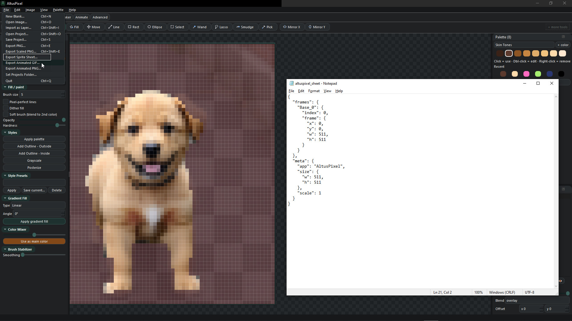
Task: Open the Blend overlay dropdown
Action: pyautogui.click(x=537, y=300)
